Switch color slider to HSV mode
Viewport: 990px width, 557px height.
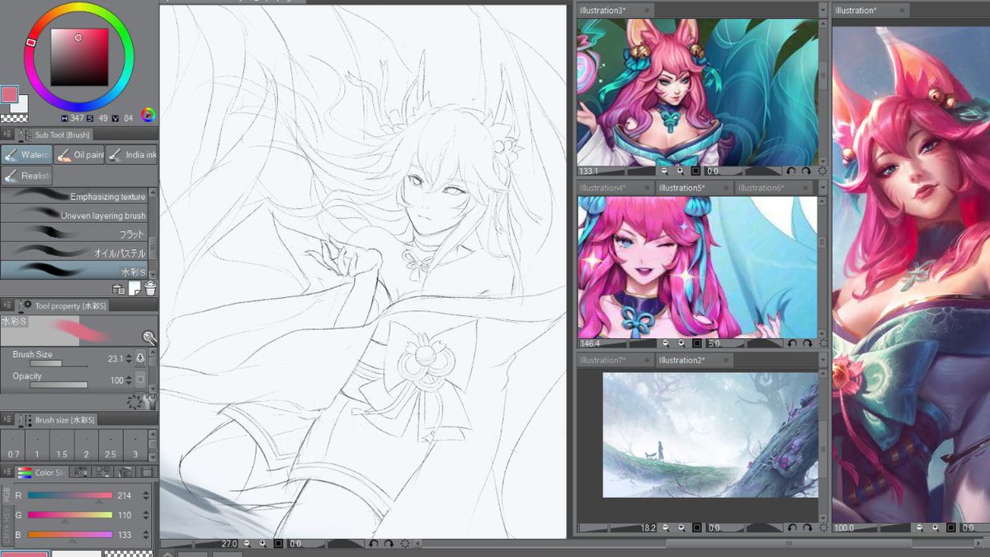click(x=7, y=516)
